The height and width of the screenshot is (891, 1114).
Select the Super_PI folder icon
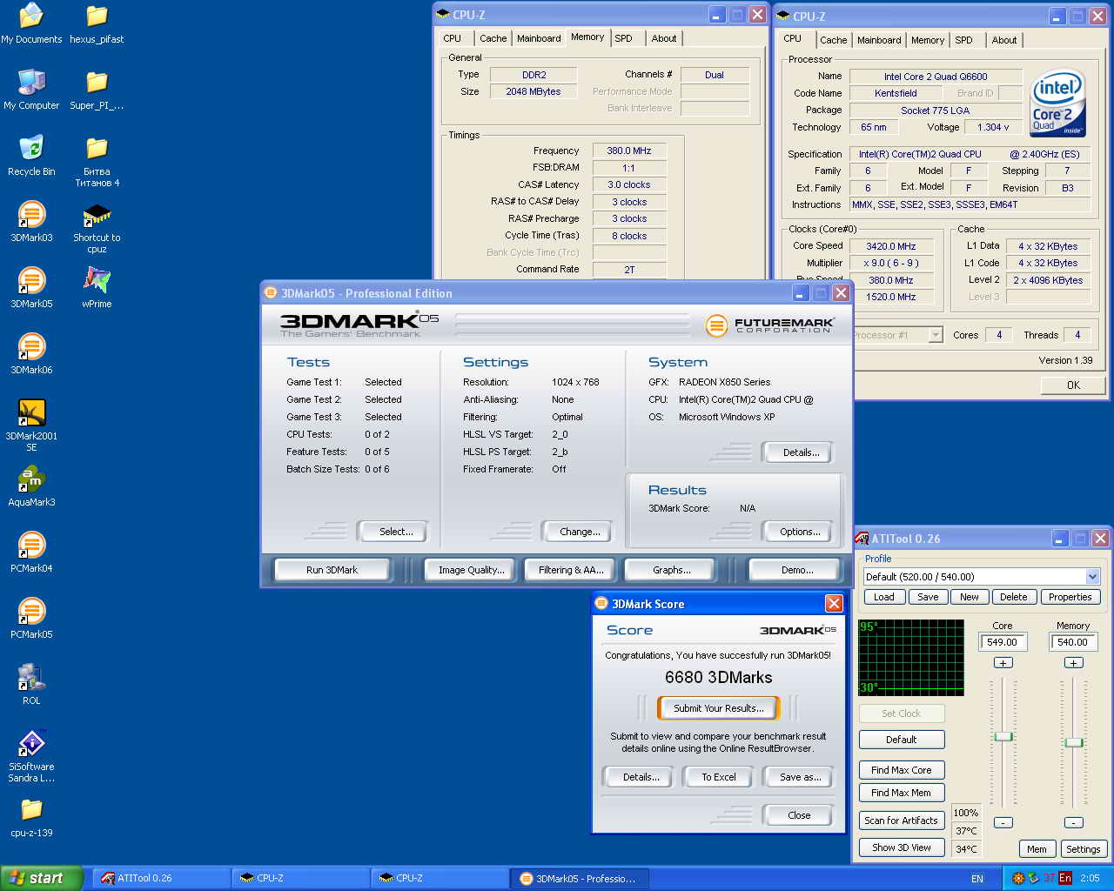coord(97,90)
